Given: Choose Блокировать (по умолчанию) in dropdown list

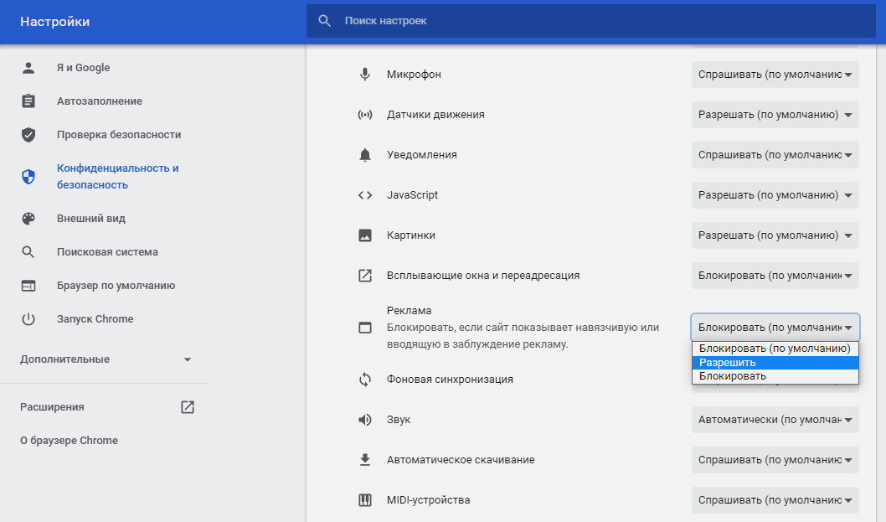Looking at the screenshot, I should click(x=775, y=349).
